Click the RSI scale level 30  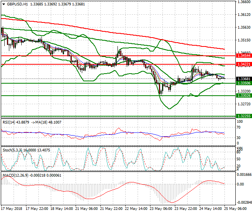pos(239,138)
